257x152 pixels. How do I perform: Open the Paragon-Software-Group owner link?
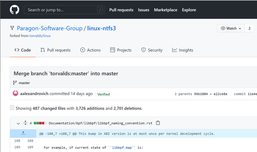(x=50, y=28)
